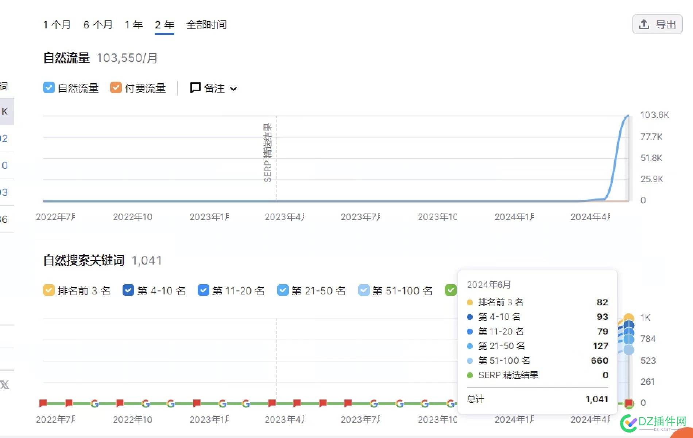Click the 第 11-20 名 tooltip value 79
This screenshot has height=438, width=693.
(x=603, y=331)
